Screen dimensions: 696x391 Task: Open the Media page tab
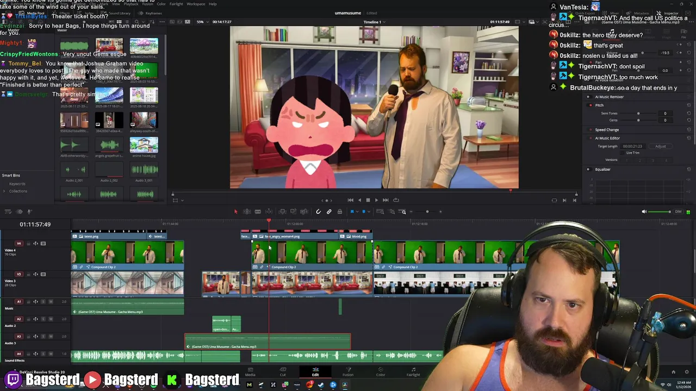[x=250, y=372]
